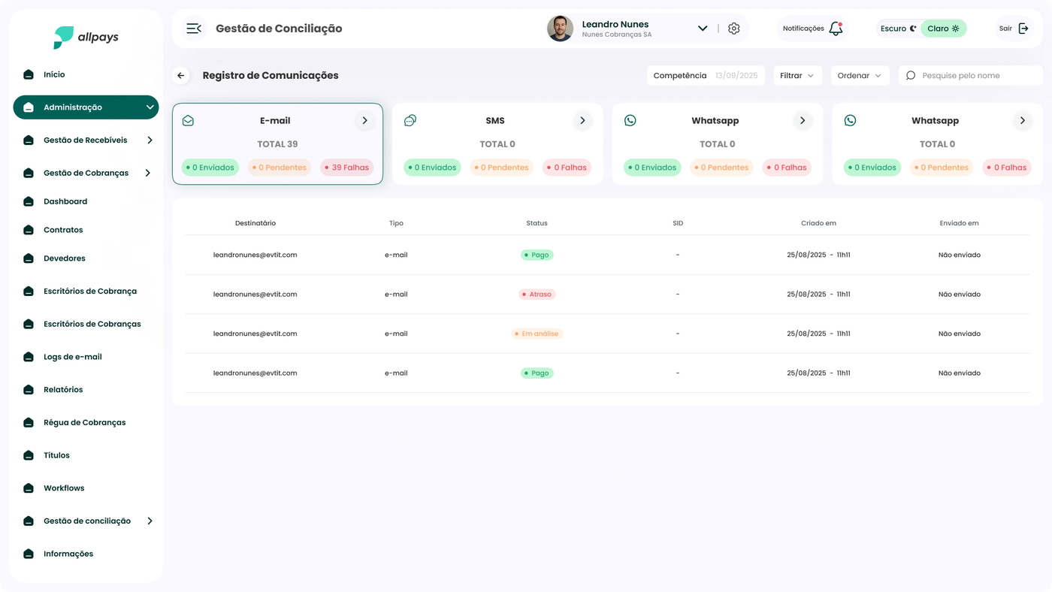Click 0 Pendentes badge on E-mail card
The width and height of the screenshot is (1052, 592).
[x=280, y=168]
